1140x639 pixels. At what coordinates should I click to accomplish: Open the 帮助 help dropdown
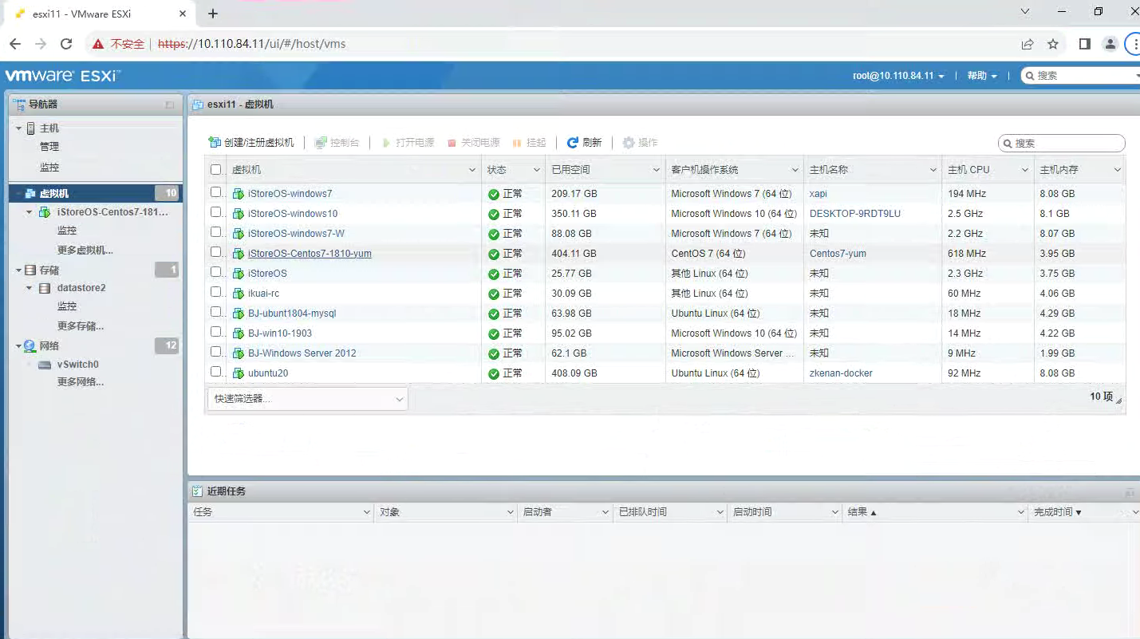pos(982,76)
